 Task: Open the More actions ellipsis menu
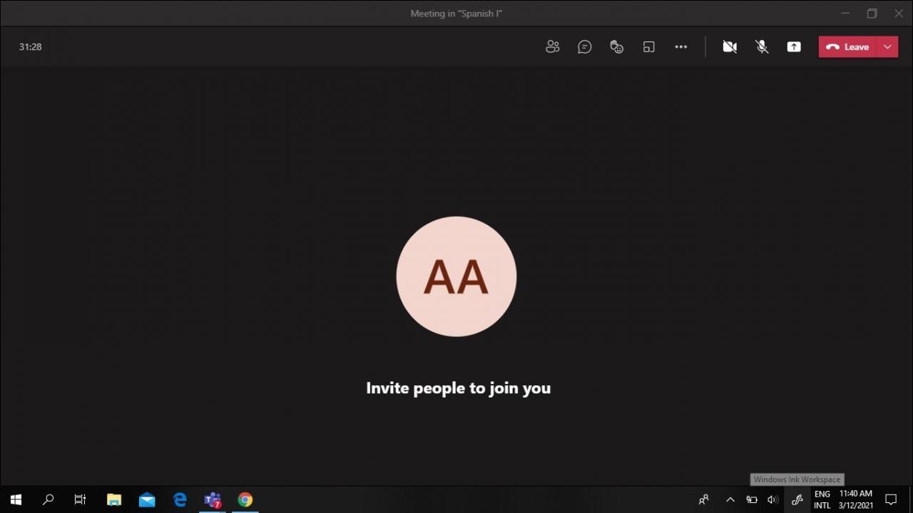click(681, 47)
